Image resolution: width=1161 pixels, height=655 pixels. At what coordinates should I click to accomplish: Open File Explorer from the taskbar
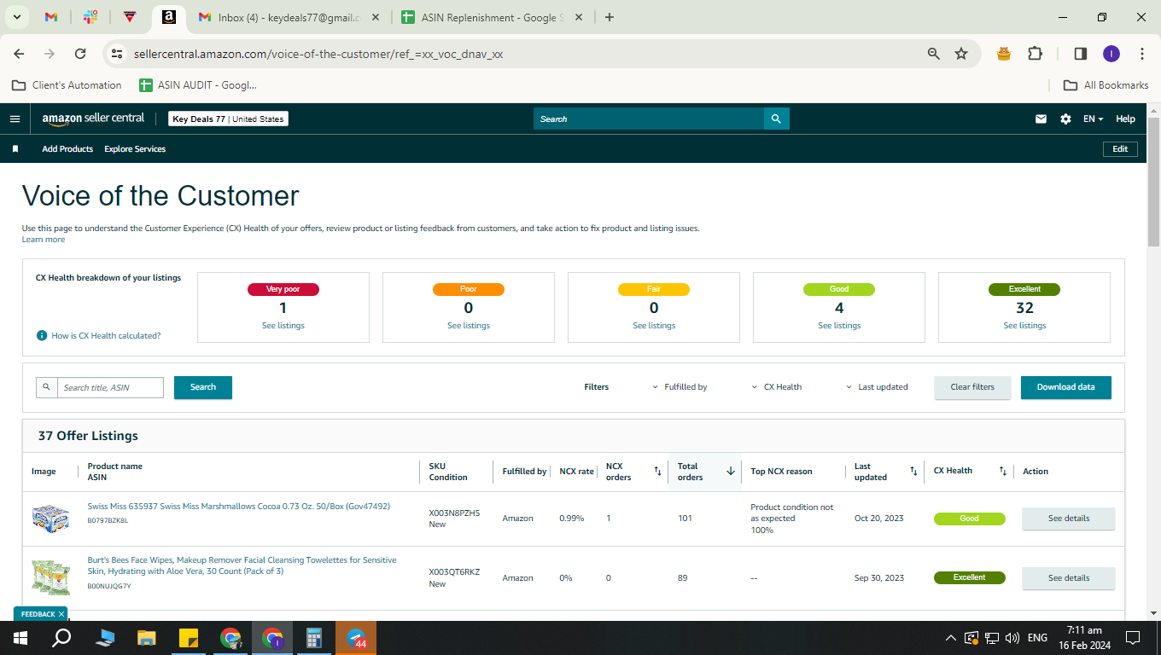147,638
